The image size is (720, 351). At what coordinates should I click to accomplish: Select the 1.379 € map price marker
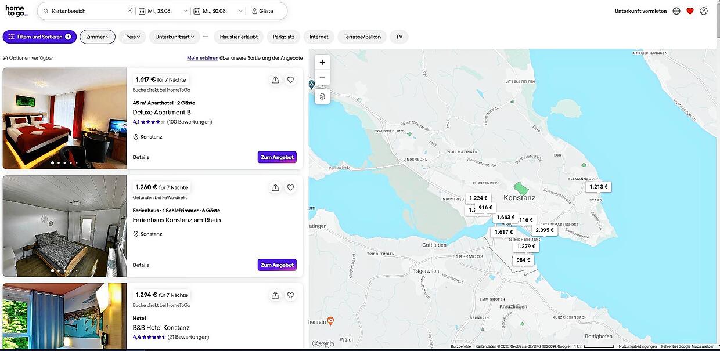[526, 247]
